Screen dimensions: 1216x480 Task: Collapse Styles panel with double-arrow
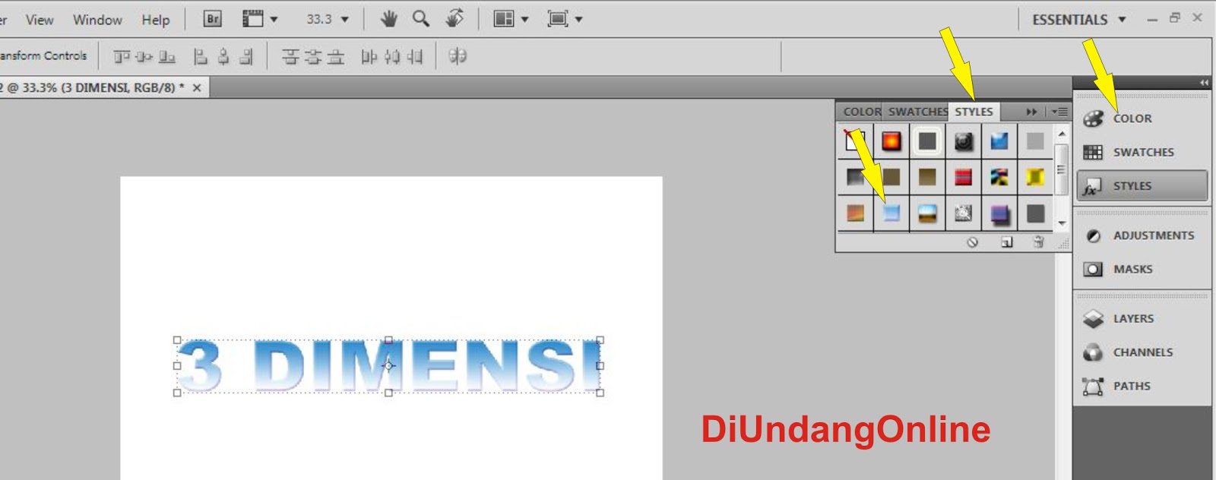click(x=1031, y=112)
